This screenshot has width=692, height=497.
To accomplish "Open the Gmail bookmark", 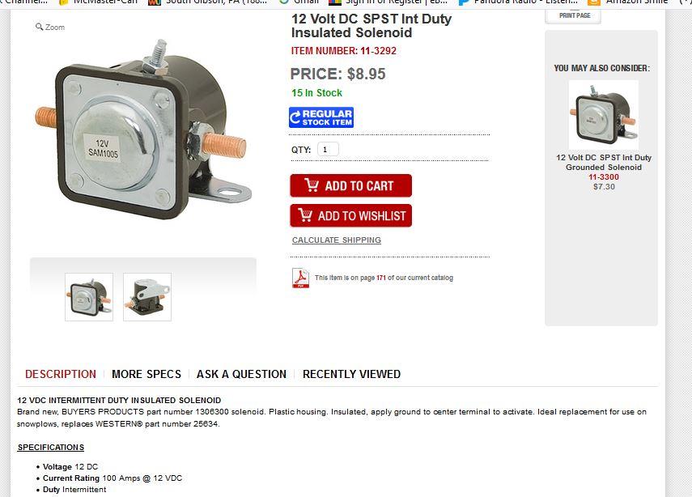I will click(299, 2).
